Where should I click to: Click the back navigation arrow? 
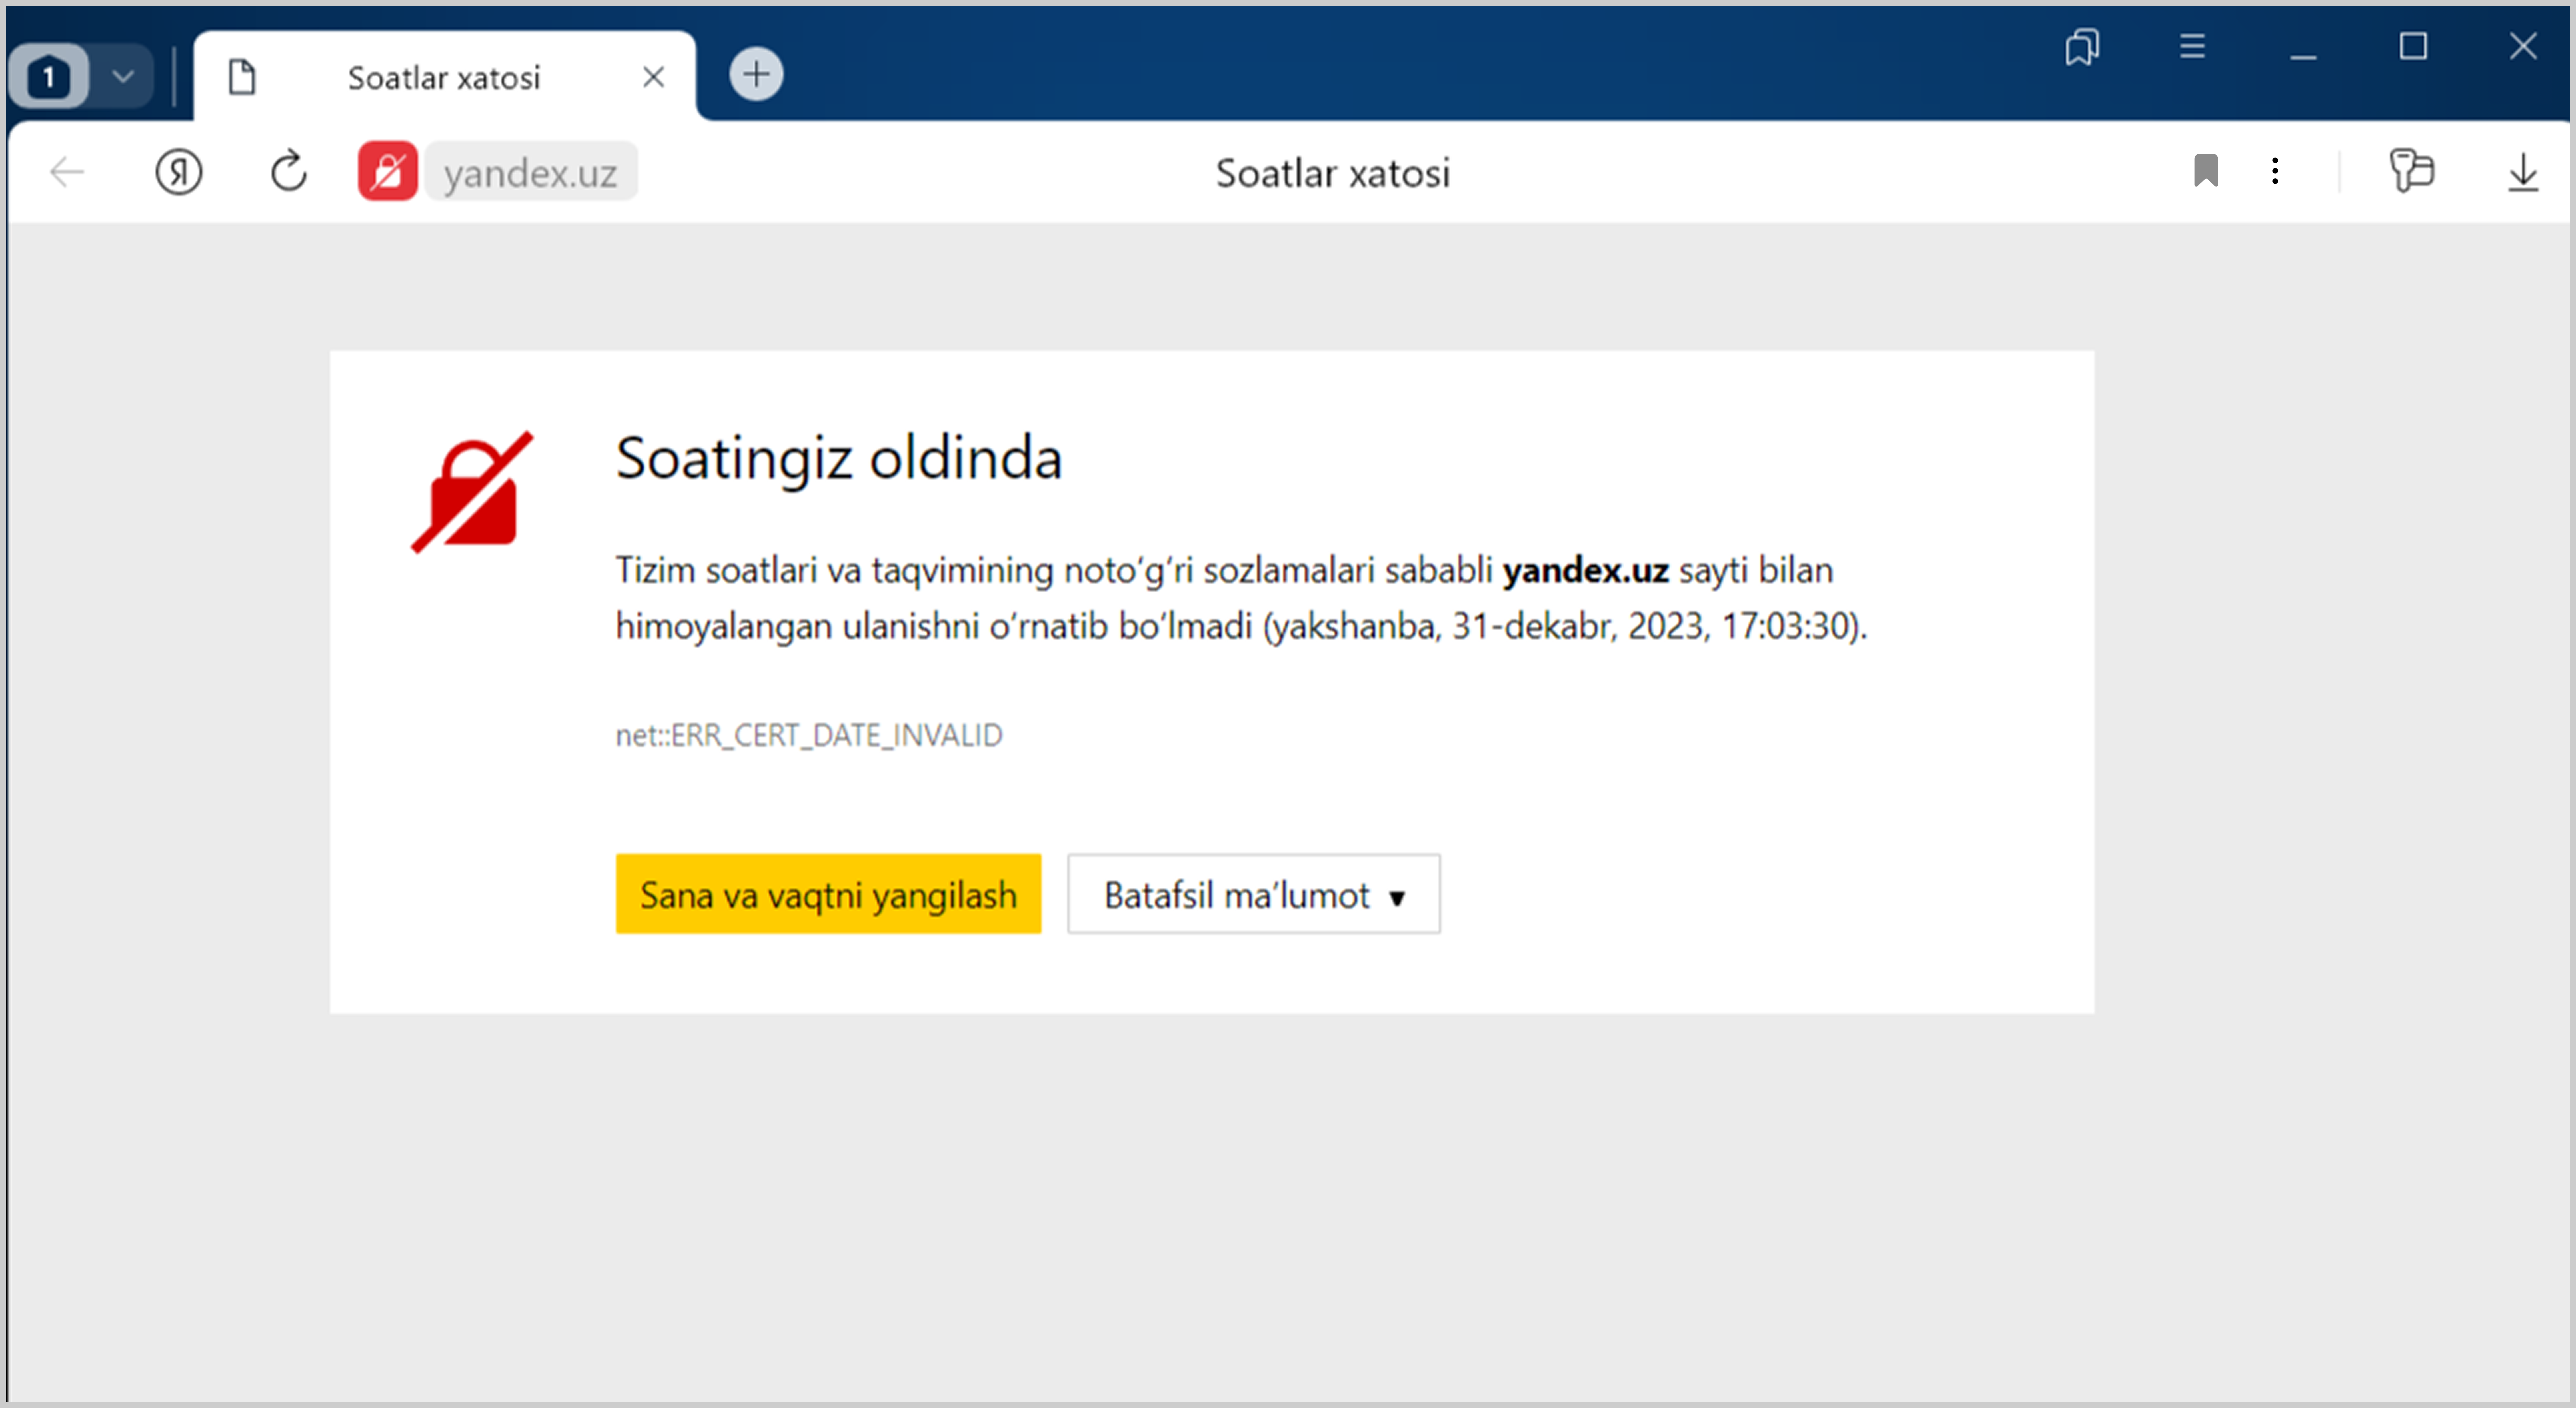pyautogui.click(x=67, y=172)
